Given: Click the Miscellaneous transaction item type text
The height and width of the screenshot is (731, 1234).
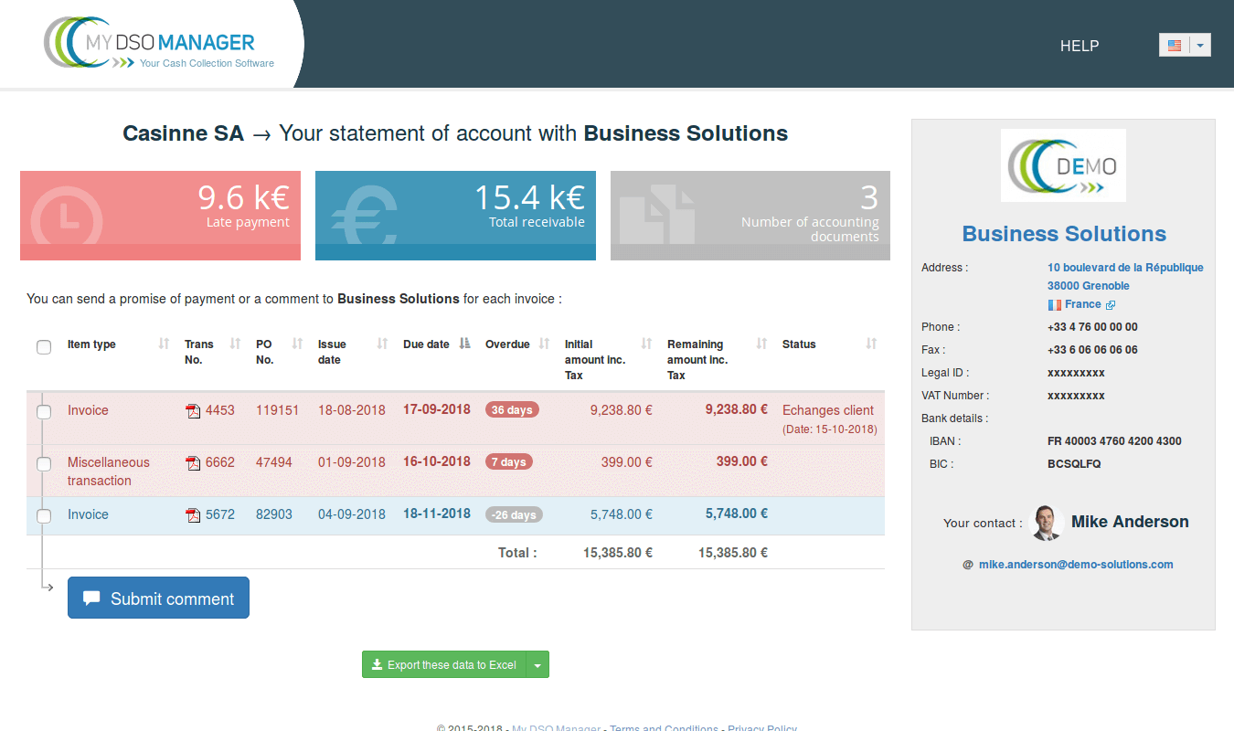Looking at the screenshot, I should click(x=109, y=471).
